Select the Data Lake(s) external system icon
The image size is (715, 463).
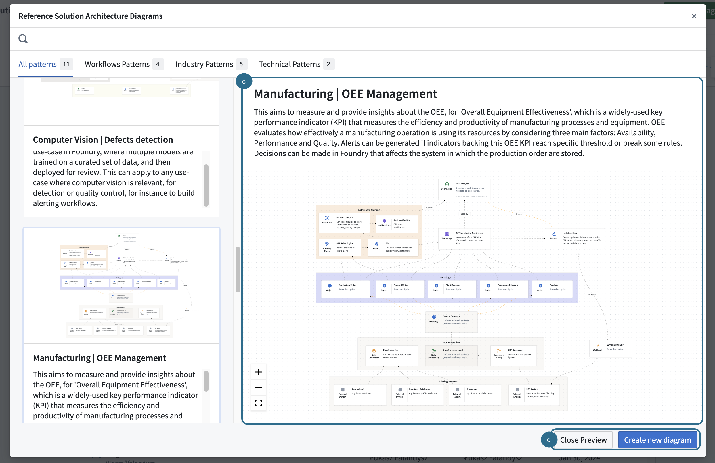(x=343, y=390)
